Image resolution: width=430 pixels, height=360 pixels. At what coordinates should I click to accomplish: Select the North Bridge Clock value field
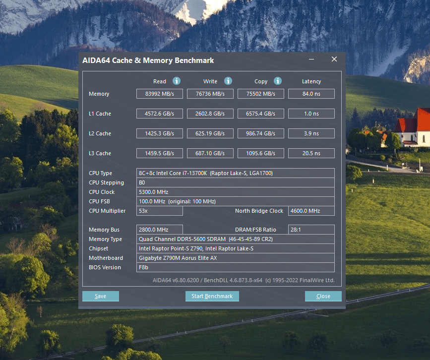pyautogui.click(x=311, y=211)
